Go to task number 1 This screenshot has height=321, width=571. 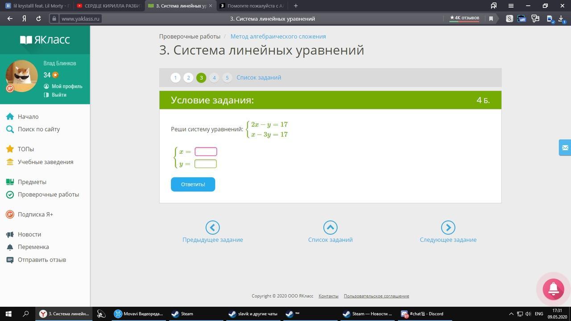point(175,78)
